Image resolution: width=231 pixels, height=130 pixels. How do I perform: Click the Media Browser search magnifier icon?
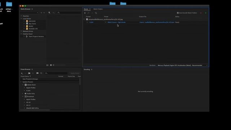(x=58, y=13)
